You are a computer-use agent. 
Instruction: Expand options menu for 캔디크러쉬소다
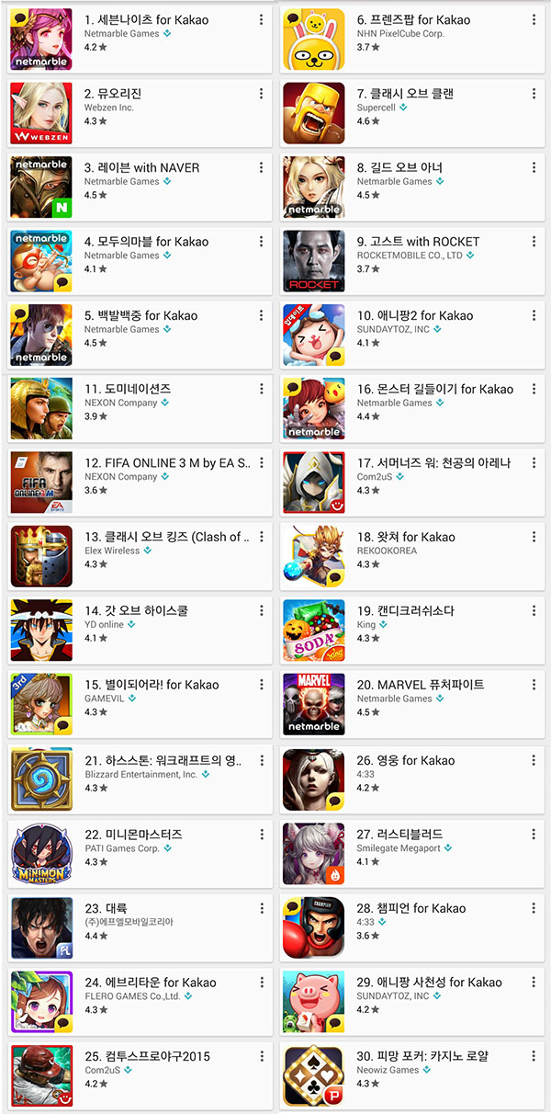pyautogui.click(x=534, y=611)
